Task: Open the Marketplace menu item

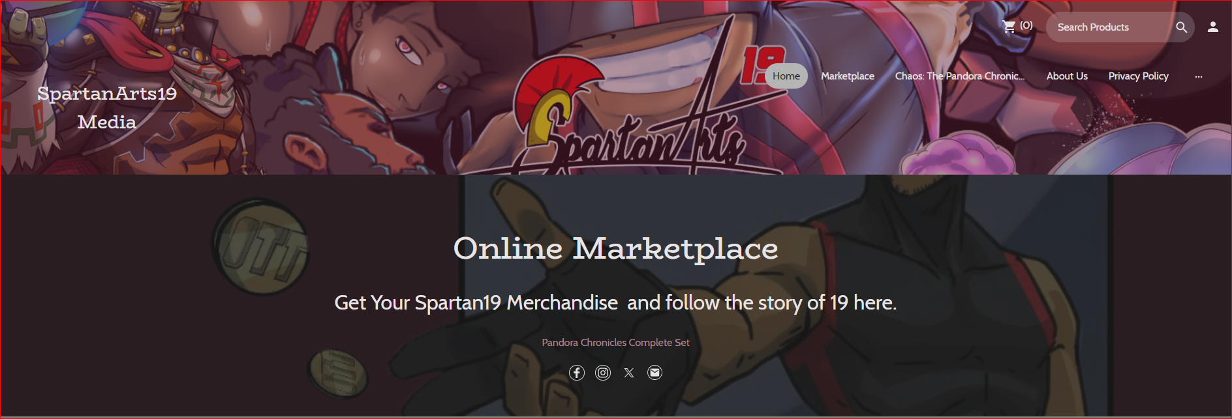Action: point(848,76)
